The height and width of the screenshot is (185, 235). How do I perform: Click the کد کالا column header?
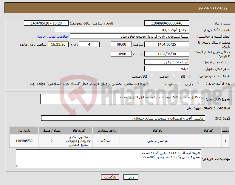click(x=208, y=131)
